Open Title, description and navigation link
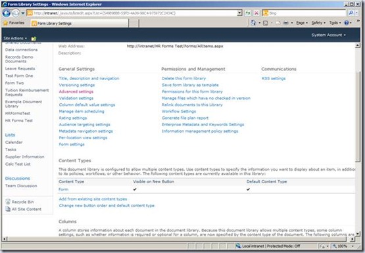 [x=89, y=78]
